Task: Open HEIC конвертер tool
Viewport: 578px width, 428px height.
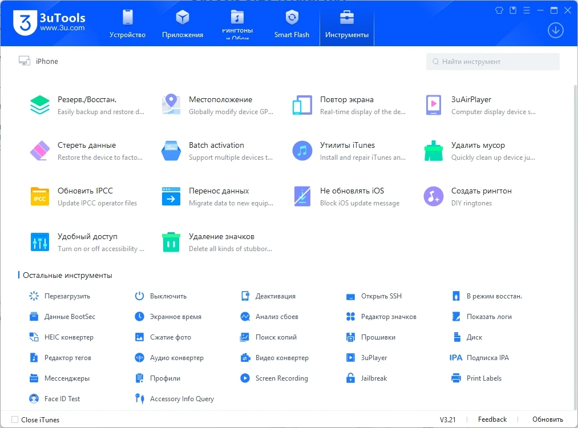Action: [x=61, y=337]
